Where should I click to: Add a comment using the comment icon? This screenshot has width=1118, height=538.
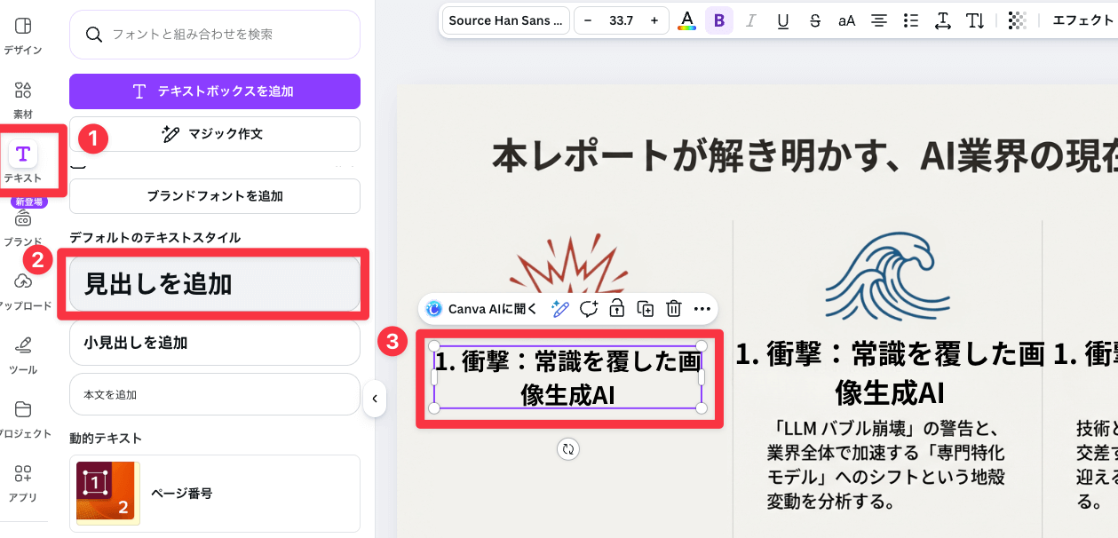(588, 308)
